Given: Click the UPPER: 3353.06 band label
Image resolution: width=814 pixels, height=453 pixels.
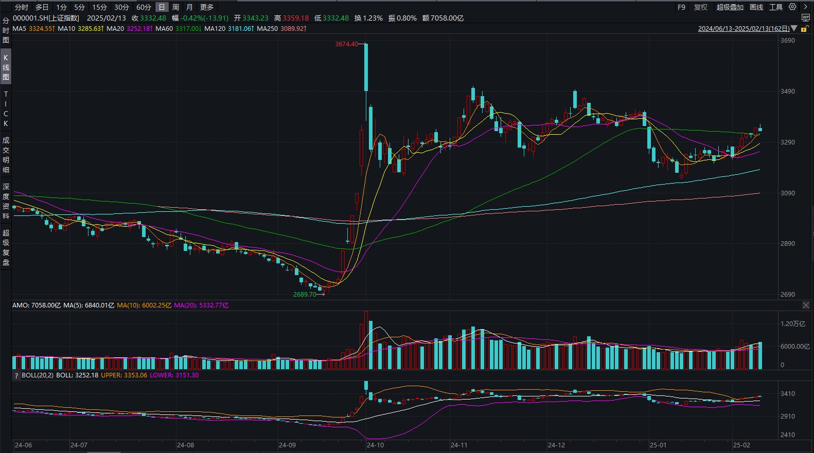Looking at the screenshot, I should 124,375.
